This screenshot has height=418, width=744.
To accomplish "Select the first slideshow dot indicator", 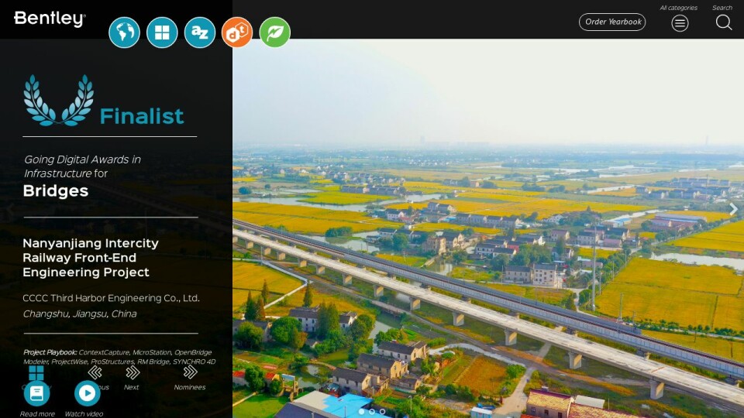I will (360, 412).
